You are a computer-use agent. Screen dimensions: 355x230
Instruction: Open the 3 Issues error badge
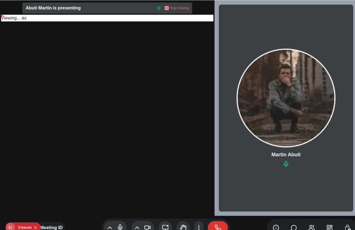pyautogui.click(x=25, y=227)
